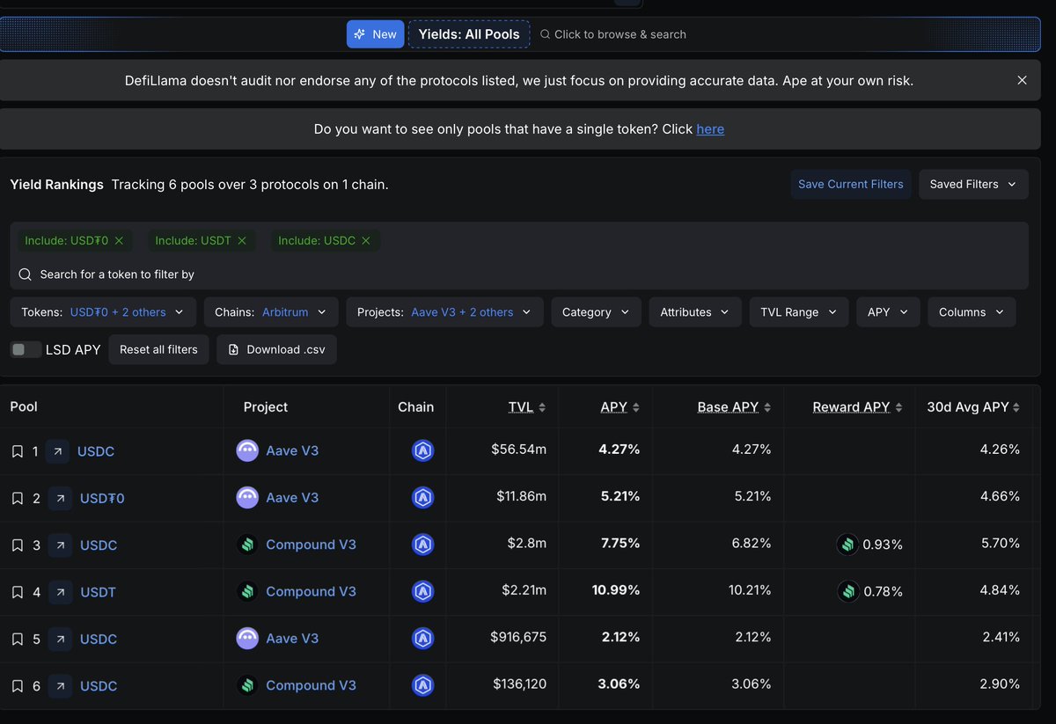1056x724 pixels.
Task: Bookmark pool row 4 USDT
Action: (x=17, y=592)
